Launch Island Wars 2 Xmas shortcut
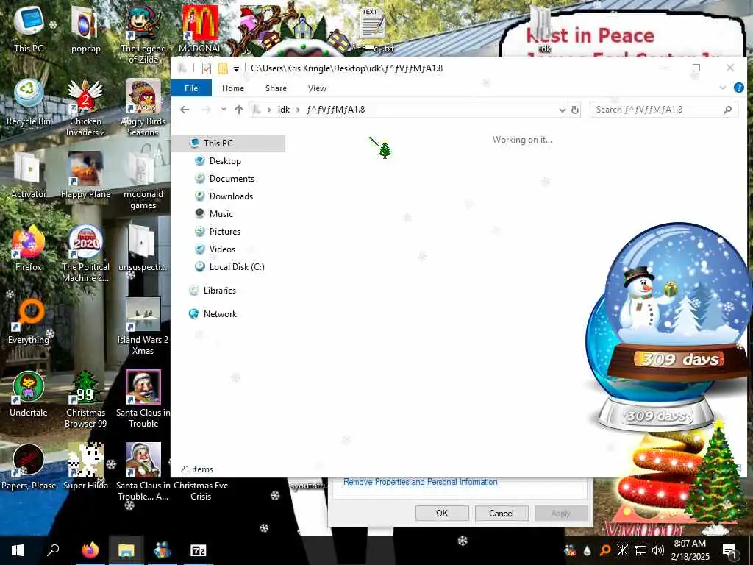Viewport: 753px width, 565px height. click(x=143, y=327)
